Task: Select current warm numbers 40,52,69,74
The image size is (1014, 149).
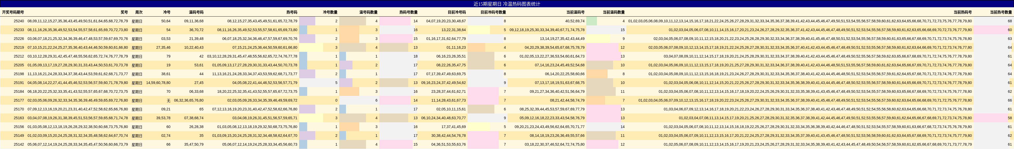Action: click(x=575, y=21)
